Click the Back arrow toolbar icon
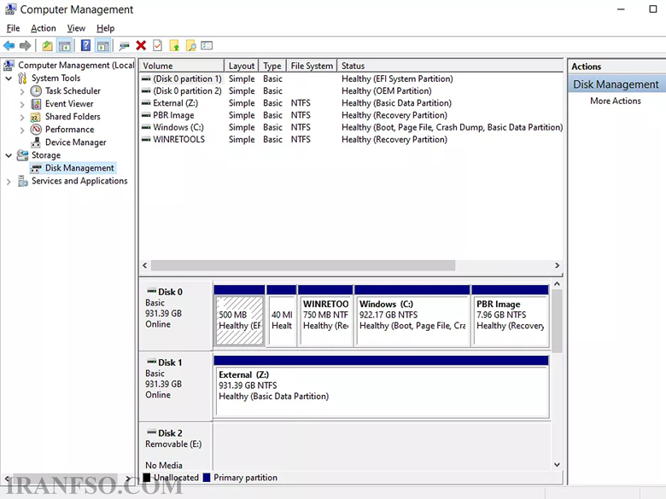Image resolution: width=666 pixels, height=499 pixels. 9,45
